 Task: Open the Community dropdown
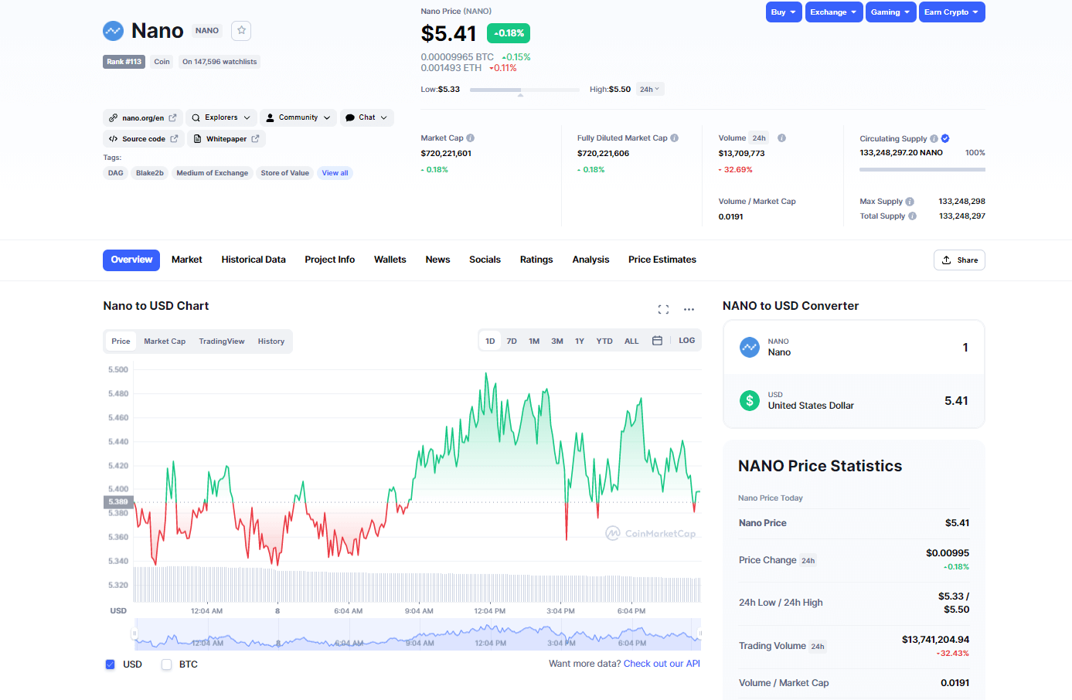coord(298,117)
